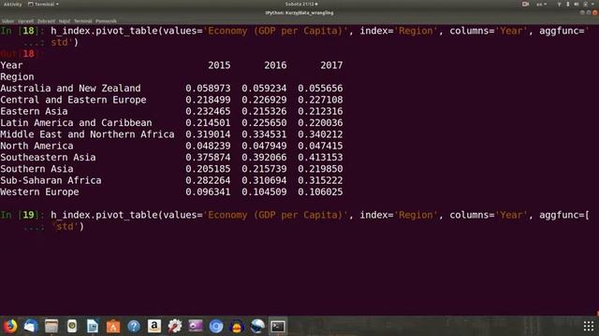Click 'Middle East and Northern Africa' row label
Screen dimensions: 599x336
click(x=87, y=134)
